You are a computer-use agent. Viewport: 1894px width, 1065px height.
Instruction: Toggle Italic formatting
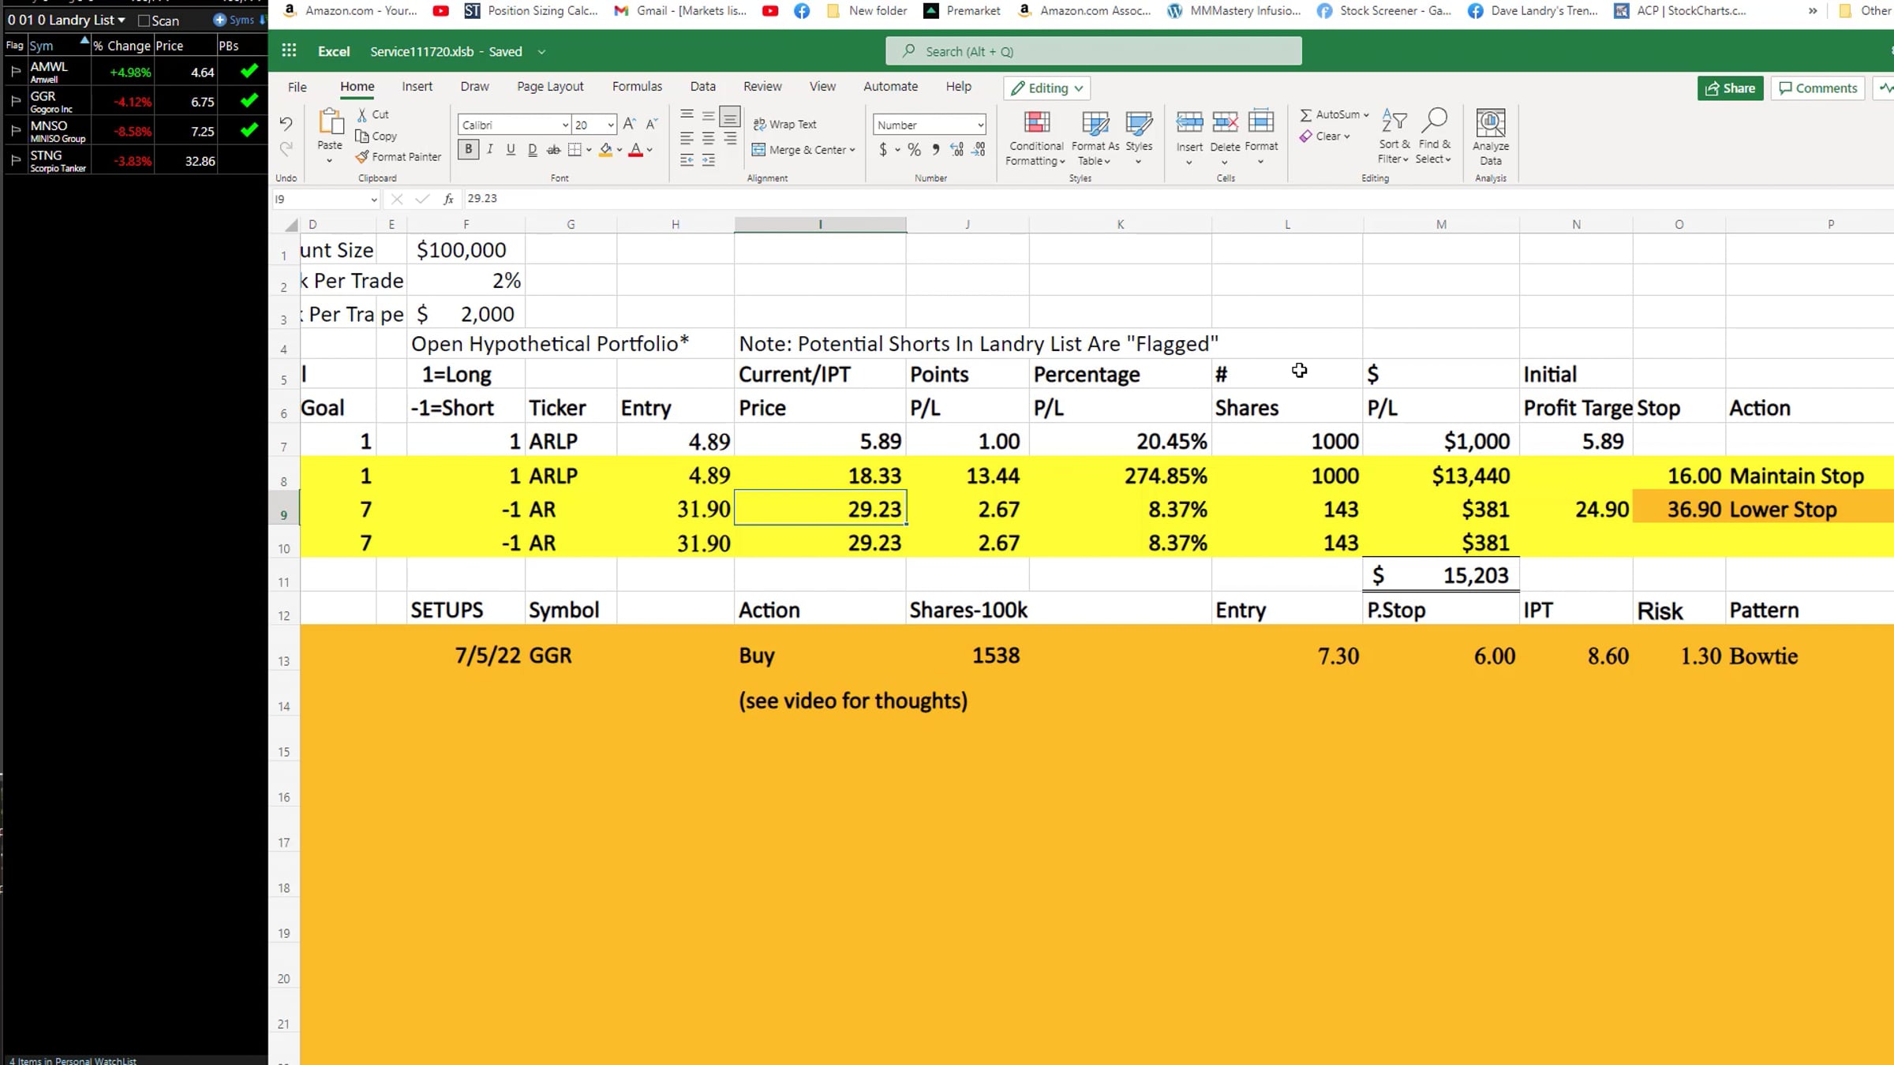point(490,149)
